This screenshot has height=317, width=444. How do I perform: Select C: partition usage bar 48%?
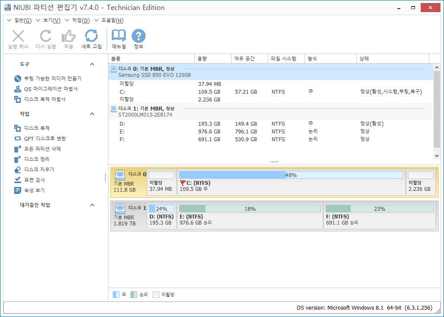coord(291,175)
